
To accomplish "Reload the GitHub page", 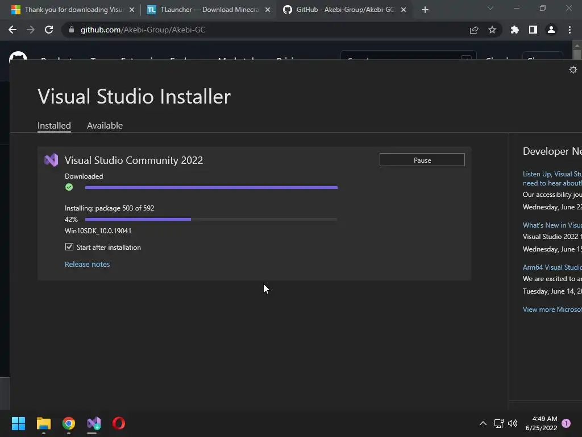I will 49,30.
